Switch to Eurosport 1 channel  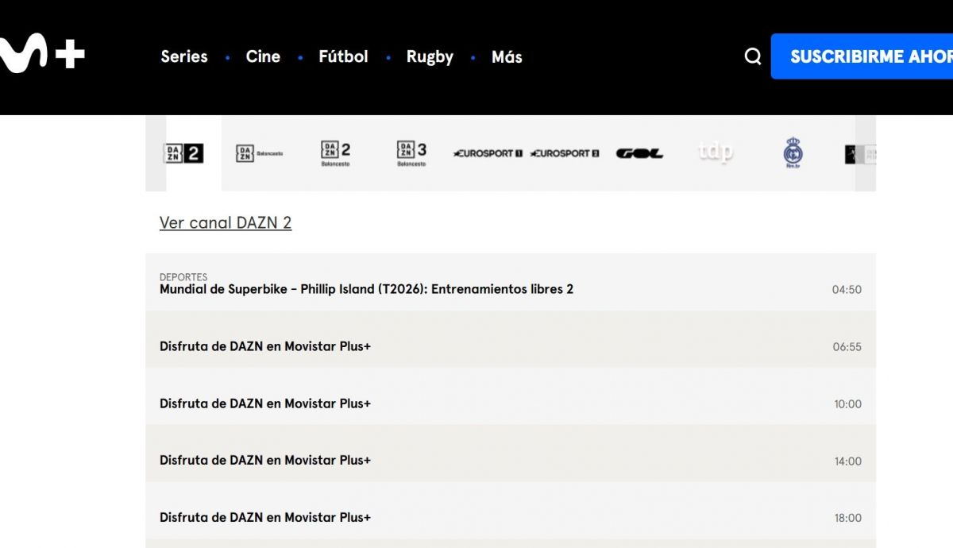click(487, 153)
